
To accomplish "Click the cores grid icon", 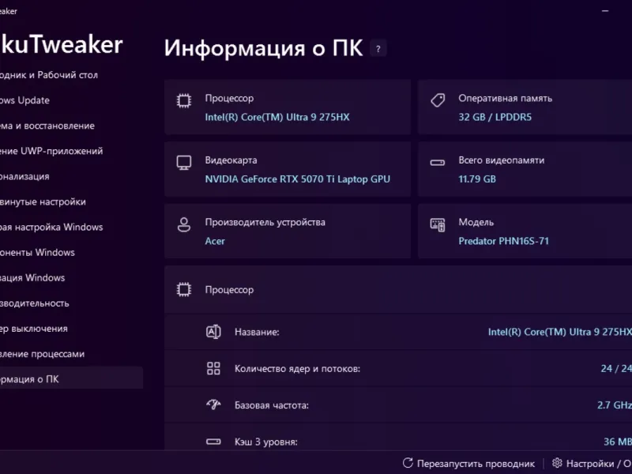I will click(x=213, y=368).
